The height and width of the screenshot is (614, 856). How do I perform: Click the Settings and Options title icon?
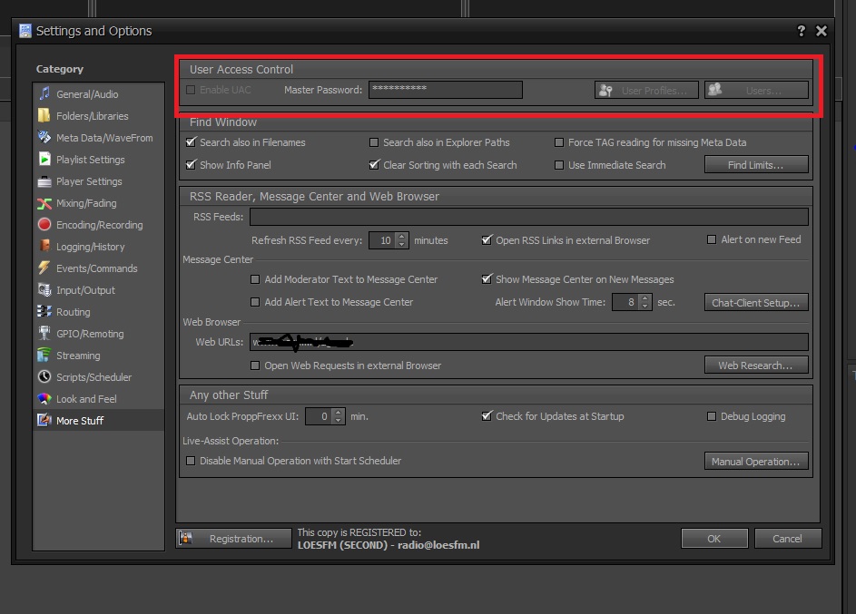25,31
